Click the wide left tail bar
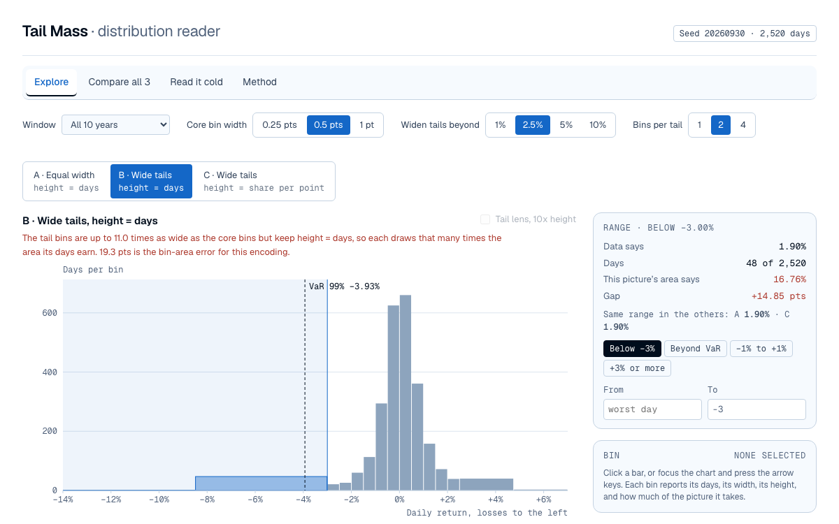Screen dimensions: 839x524 261,483
